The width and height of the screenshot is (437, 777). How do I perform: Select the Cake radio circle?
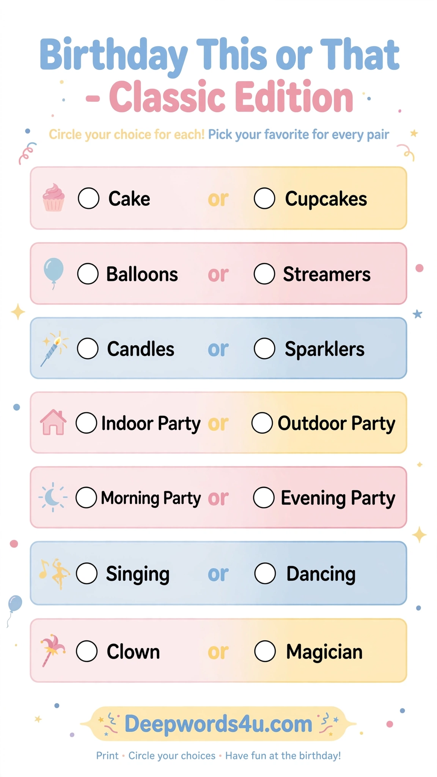pos(89,198)
